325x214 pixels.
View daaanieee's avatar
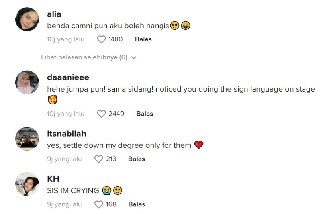click(x=27, y=82)
